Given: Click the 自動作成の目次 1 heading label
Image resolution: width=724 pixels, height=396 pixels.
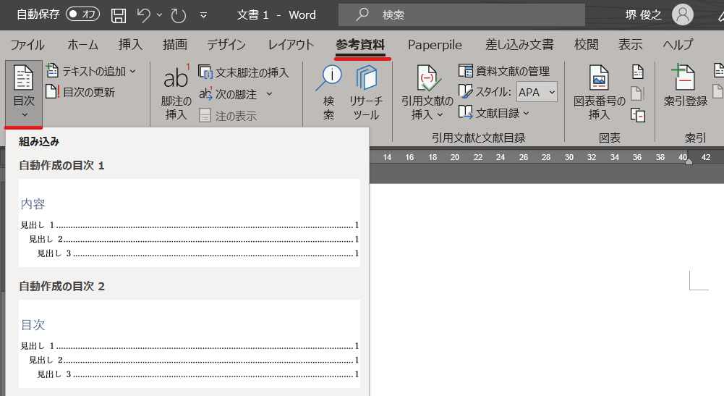Looking at the screenshot, I should tap(62, 166).
